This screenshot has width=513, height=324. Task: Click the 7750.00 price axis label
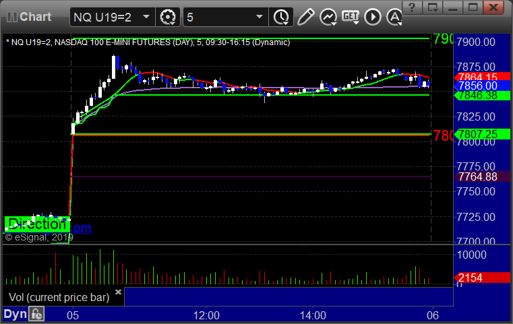pos(476,191)
